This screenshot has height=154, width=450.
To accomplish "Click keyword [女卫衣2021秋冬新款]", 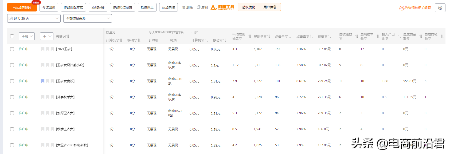I will (x=72, y=145).
